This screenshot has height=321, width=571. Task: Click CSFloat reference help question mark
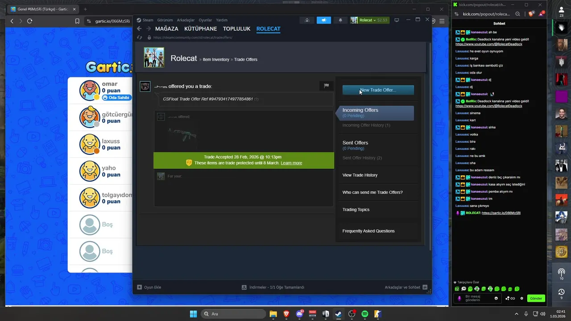coord(256,99)
